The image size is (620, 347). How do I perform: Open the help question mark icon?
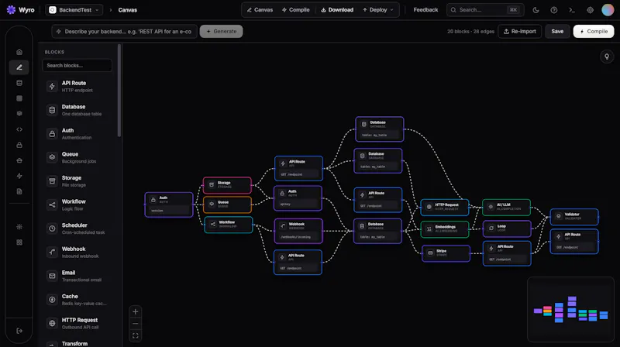pyautogui.click(x=553, y=10)
